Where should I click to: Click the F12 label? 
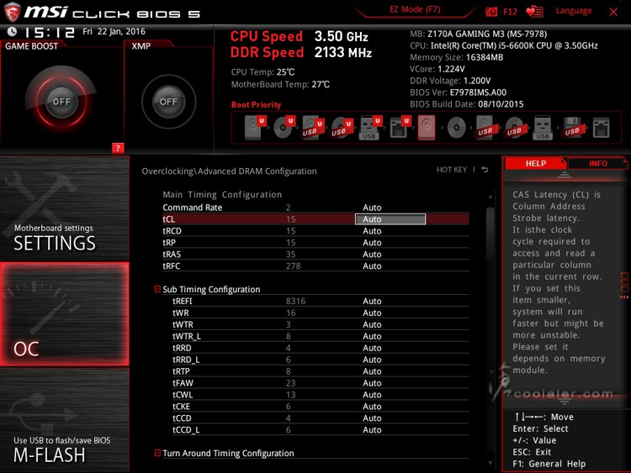[510, 12]
